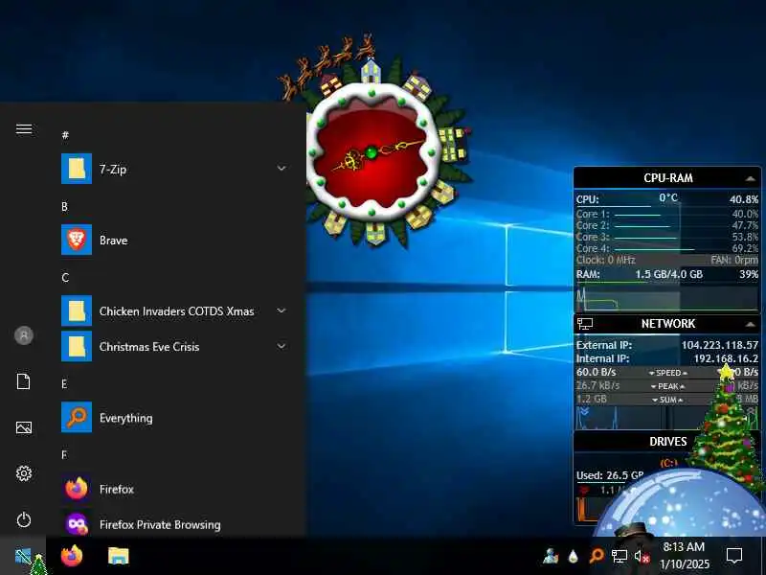This screenshot has height=575, width=766.
Task: Click the NETWORK widget title
Action: pos(667,324)
